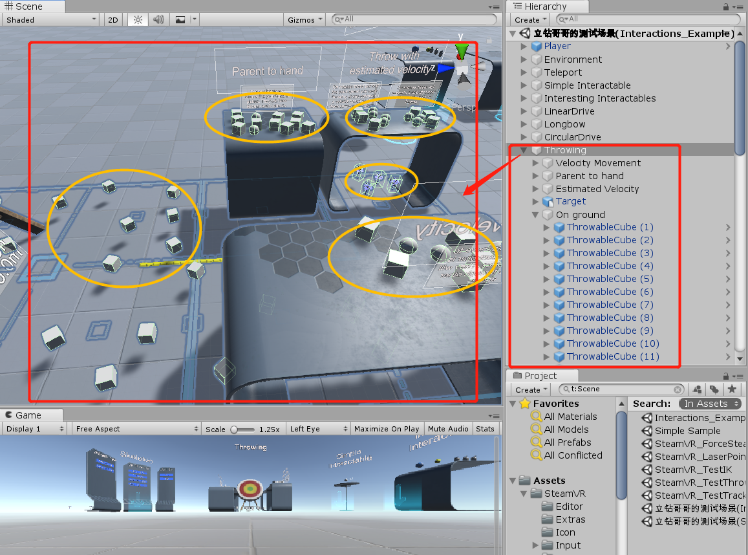The width and height of the screenshot is (748, 555).
Task: Open the Game view options hamburger icon
Action: 495,416
